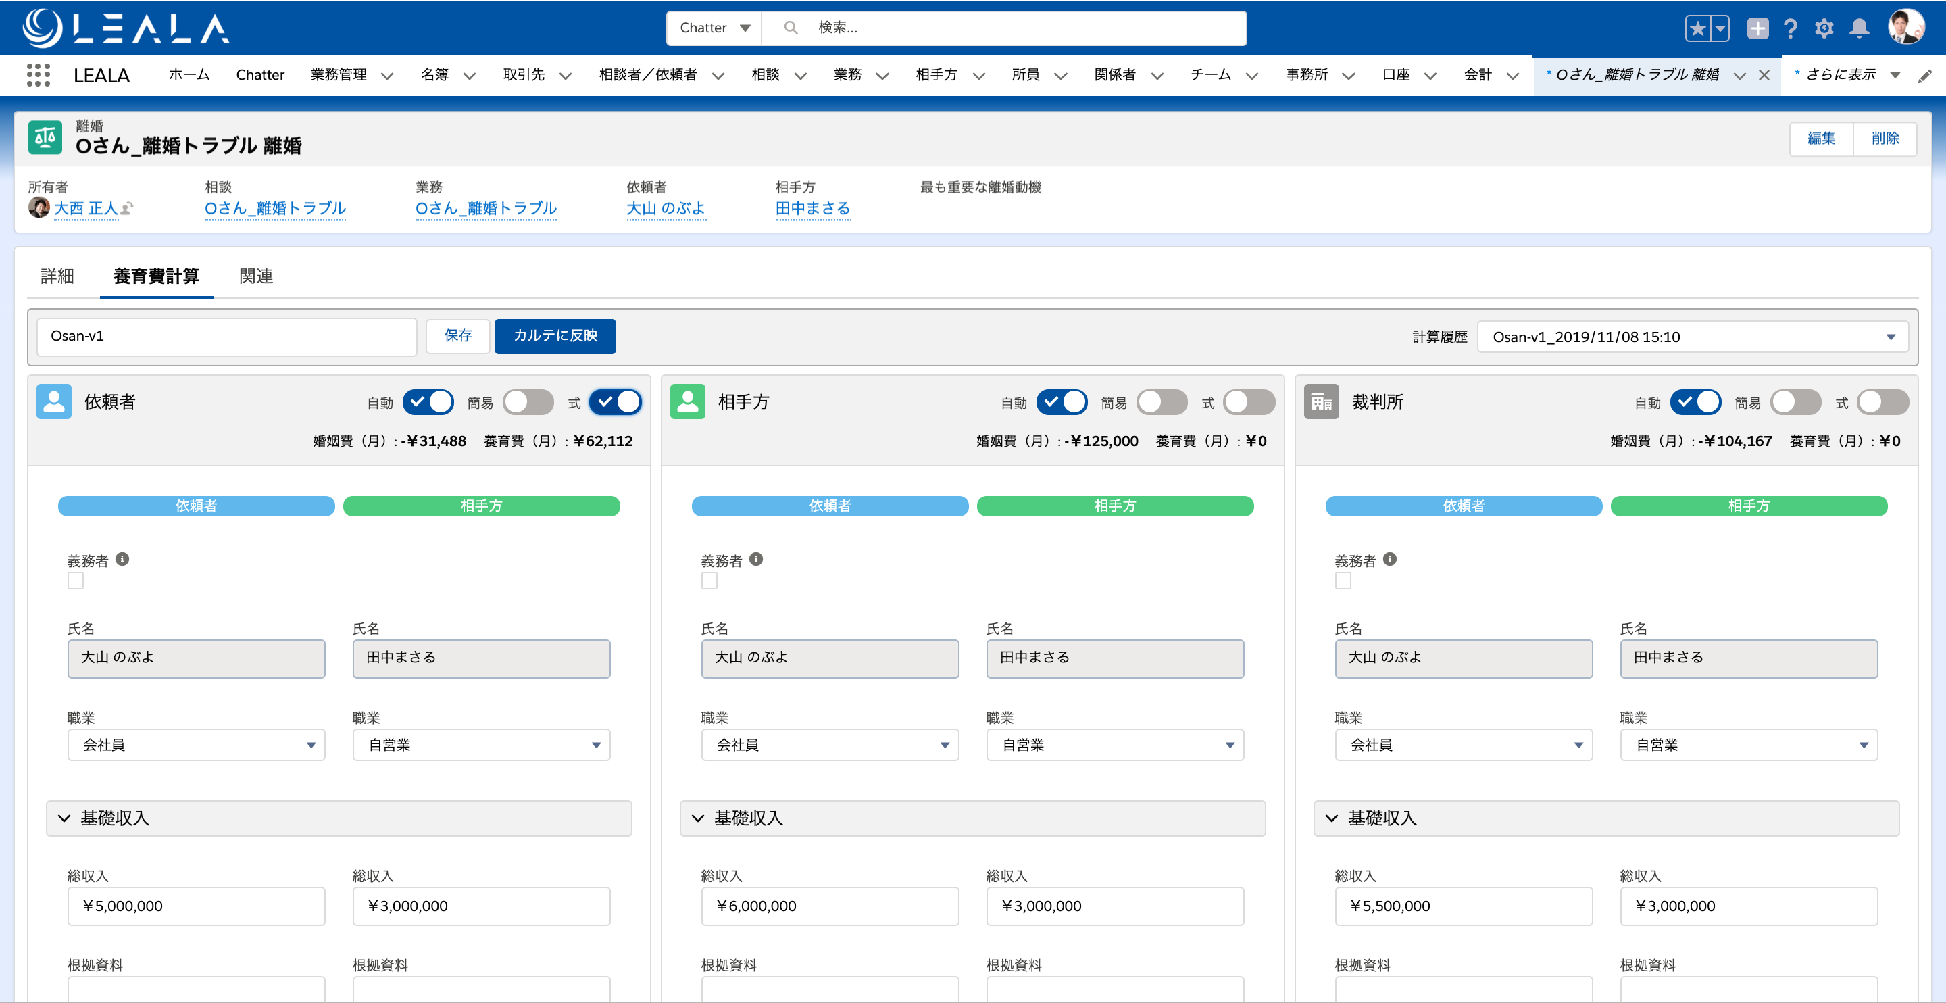This screenshot has height=1003, width=1946.
Task: Collapse 基礎収入 section in 相手方 panel
Action: tap(972, 818)
